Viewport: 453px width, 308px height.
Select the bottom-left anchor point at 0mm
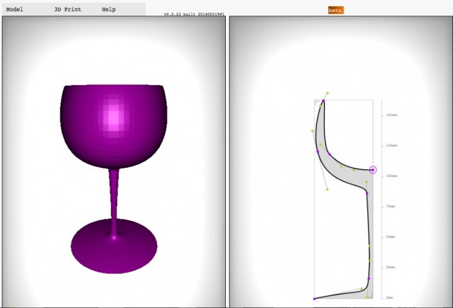pos(315,299)
